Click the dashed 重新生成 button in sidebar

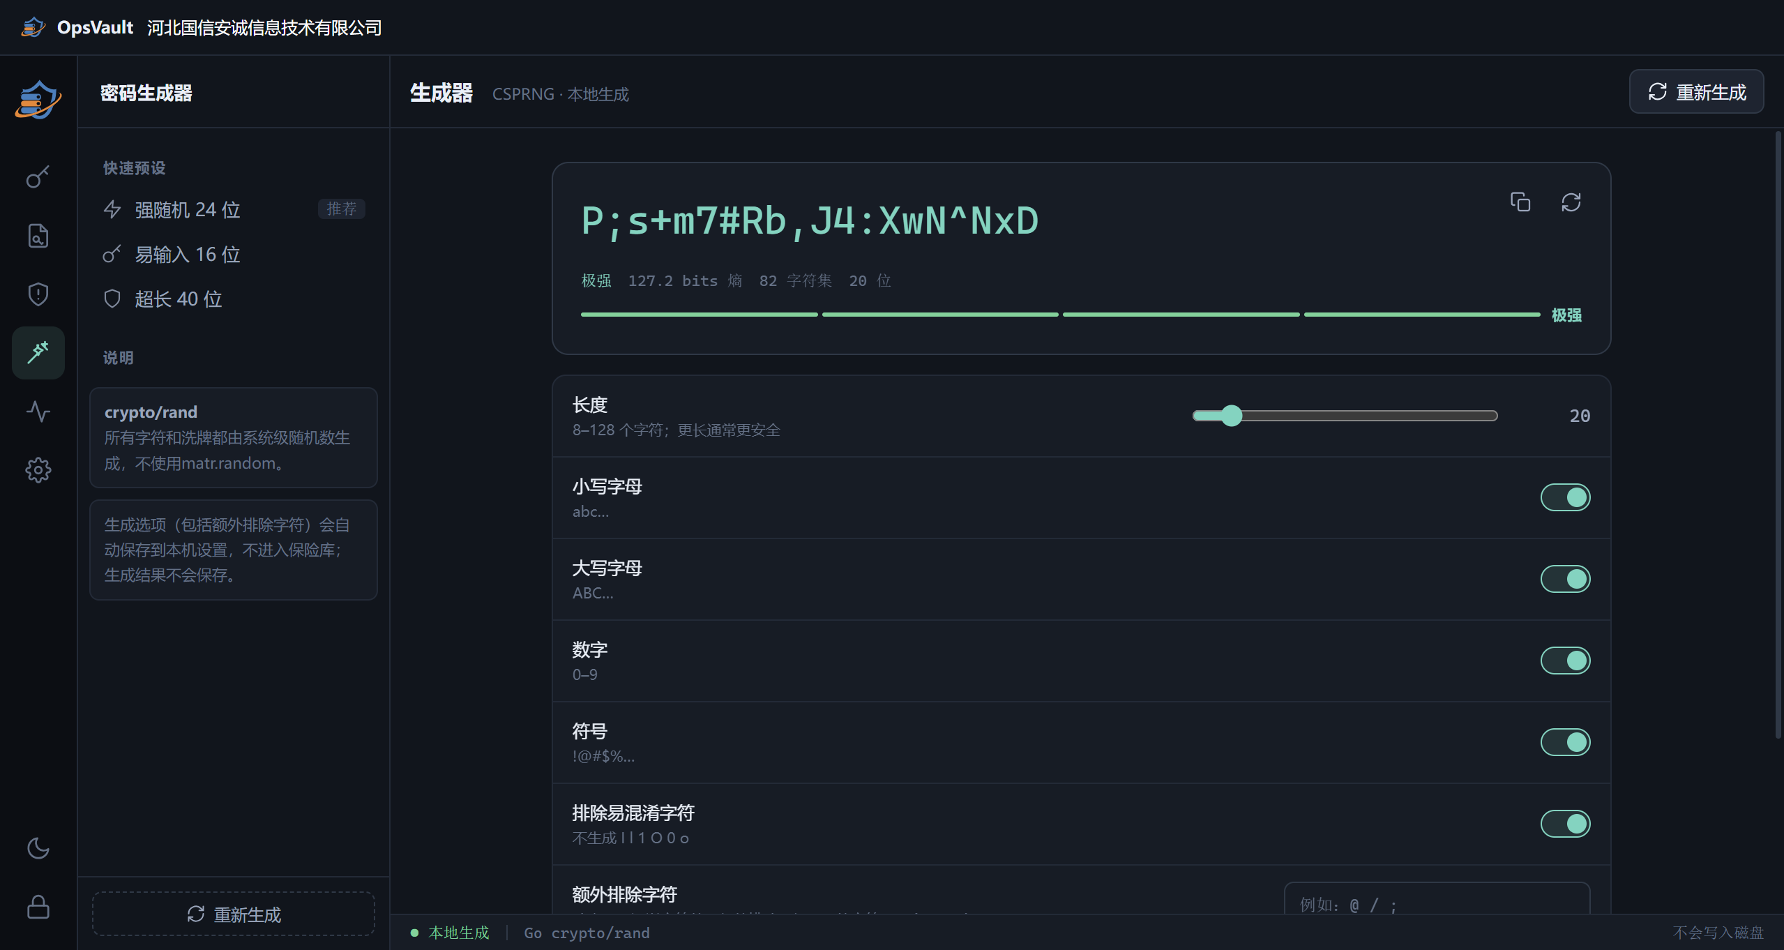point(234,914)
